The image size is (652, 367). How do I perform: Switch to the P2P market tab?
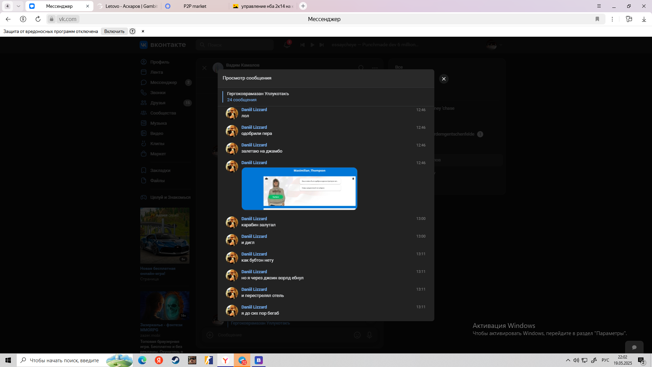tap(195, 6)
